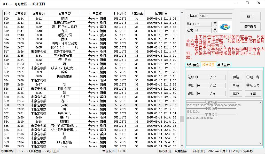Screen dimensions: 265x154
Task: Click the report box scroll up arrow
Action: point(260,103)
